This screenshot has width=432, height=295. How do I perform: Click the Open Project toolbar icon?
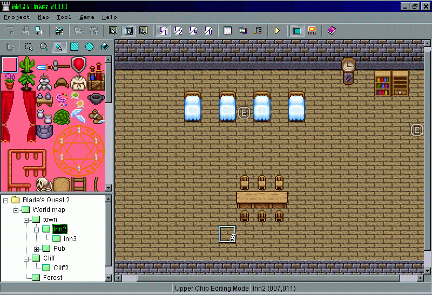click(x=25, y=31)
